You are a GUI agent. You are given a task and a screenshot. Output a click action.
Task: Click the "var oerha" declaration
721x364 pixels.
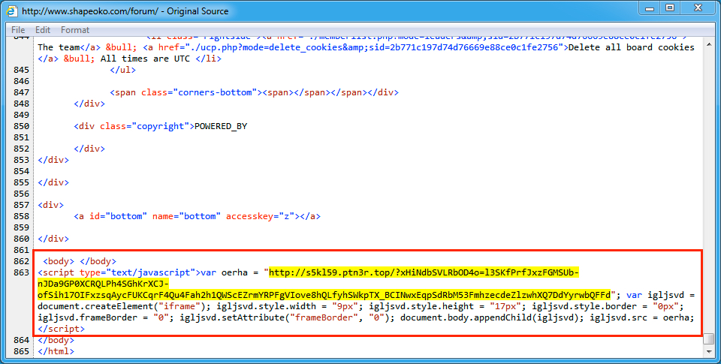pyautogui.click(x=225, y=272)
